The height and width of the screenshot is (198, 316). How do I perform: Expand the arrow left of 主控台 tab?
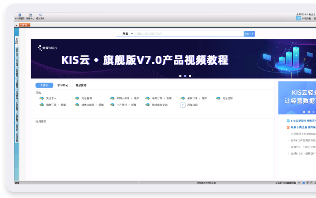pos(17,25)
